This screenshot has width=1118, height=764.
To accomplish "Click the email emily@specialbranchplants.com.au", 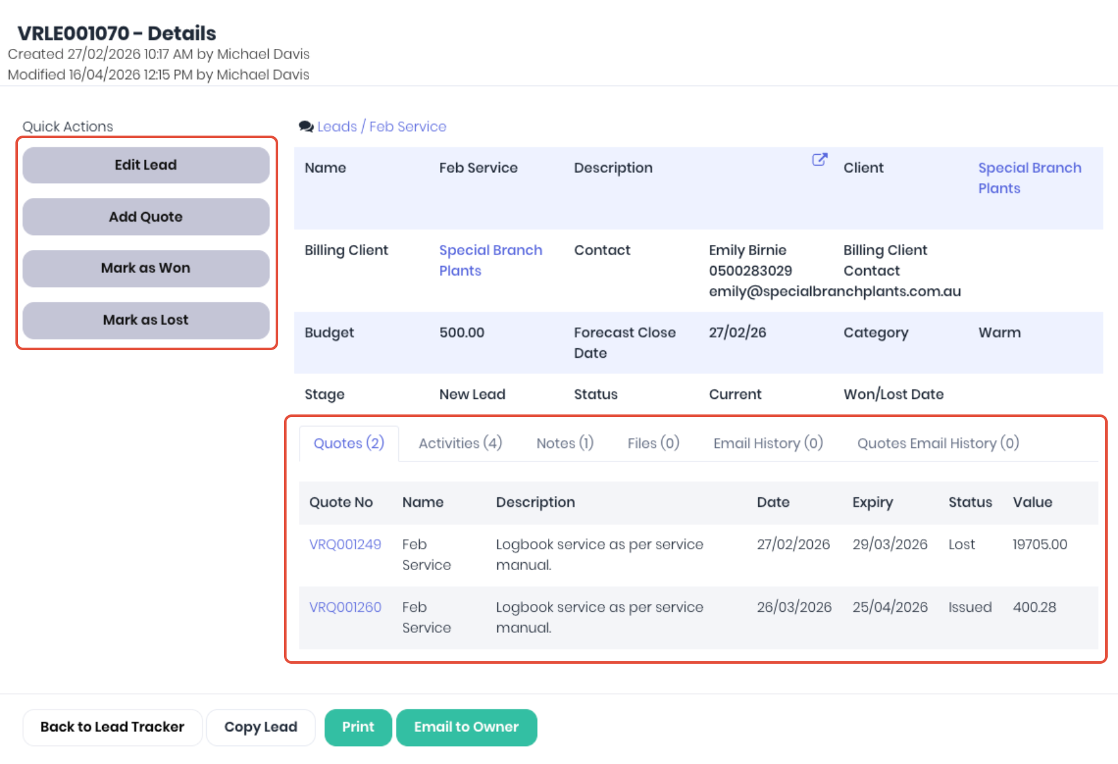I will click(835, 291).
